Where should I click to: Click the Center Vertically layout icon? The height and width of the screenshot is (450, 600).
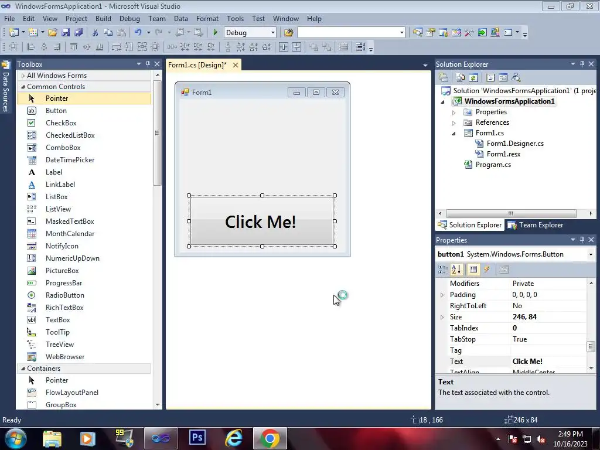click(x=296, y=47)
